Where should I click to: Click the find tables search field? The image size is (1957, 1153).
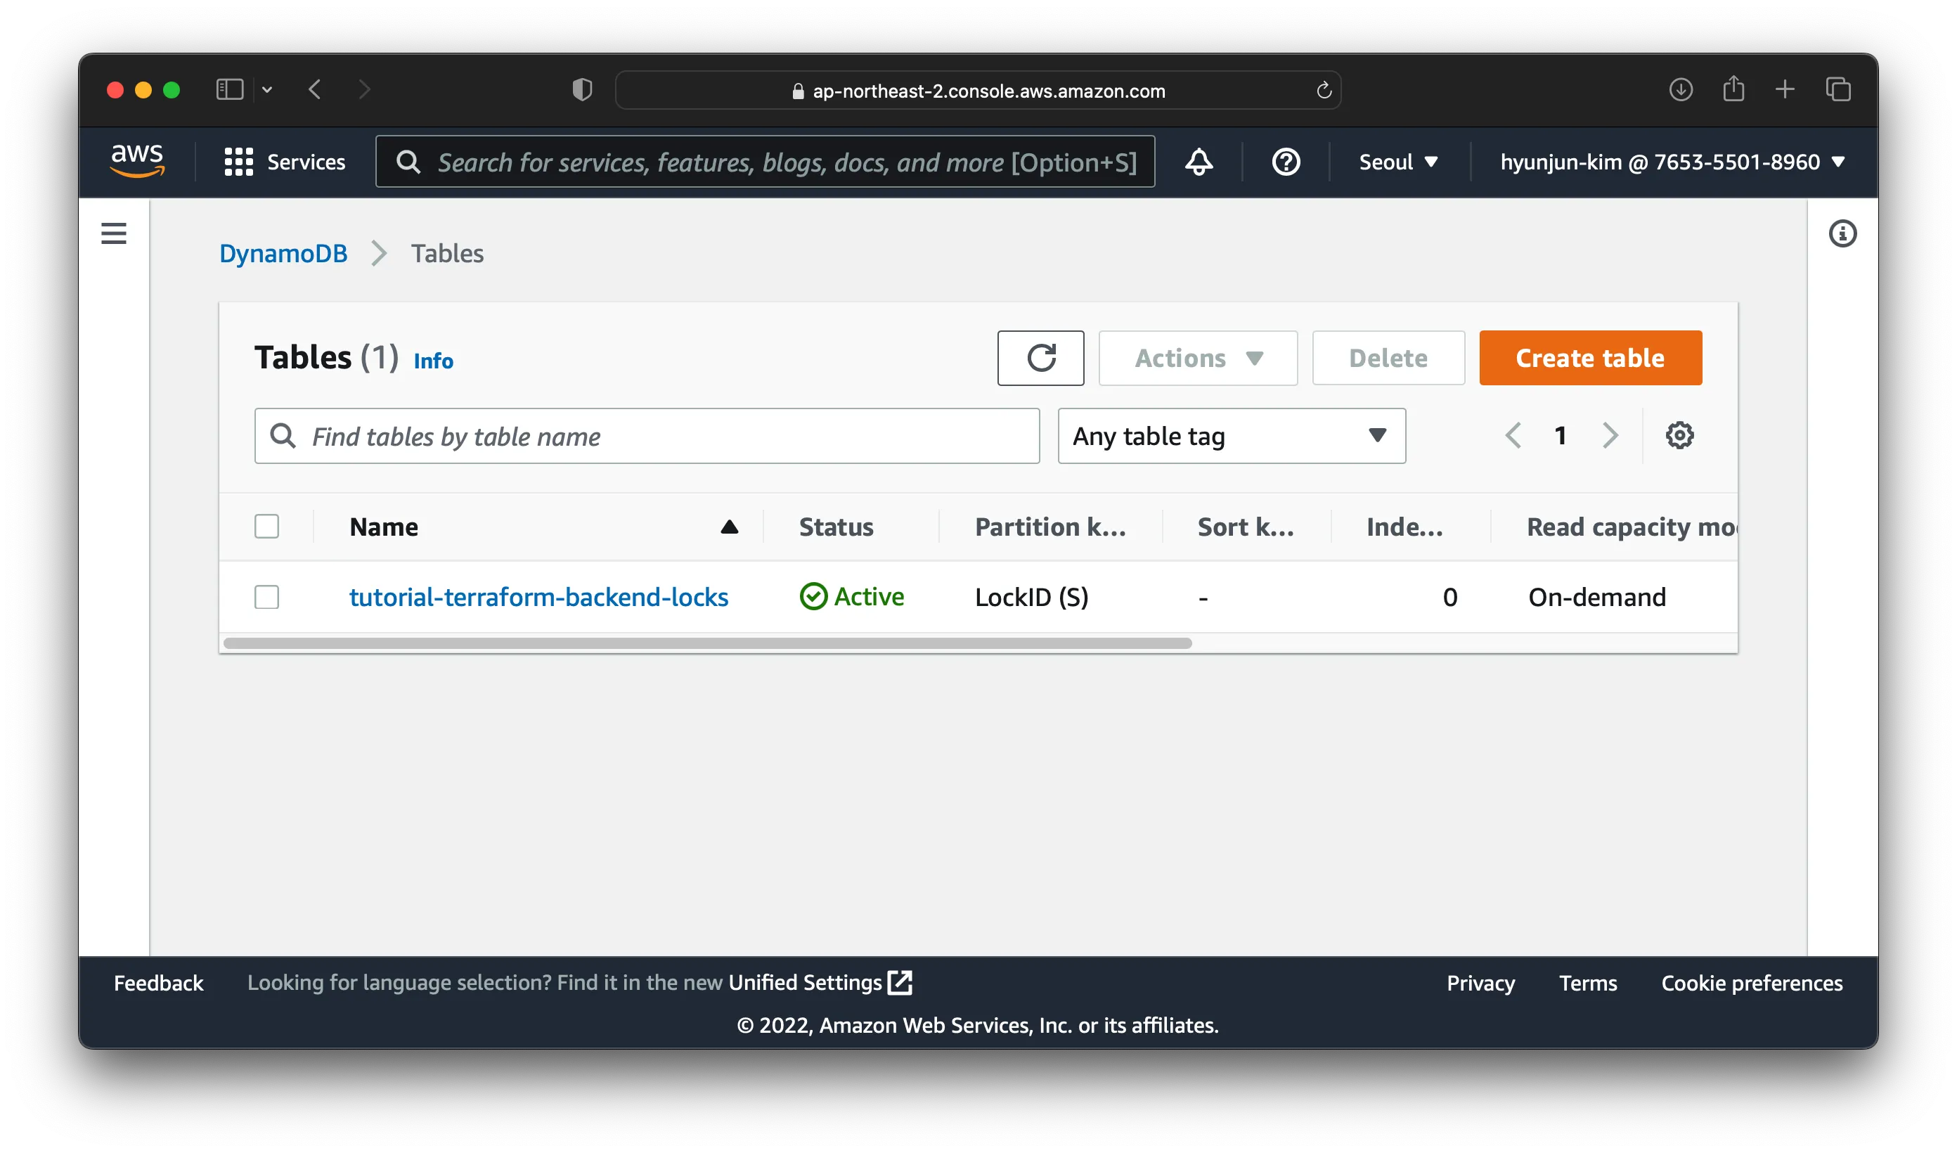coord(646,436)
